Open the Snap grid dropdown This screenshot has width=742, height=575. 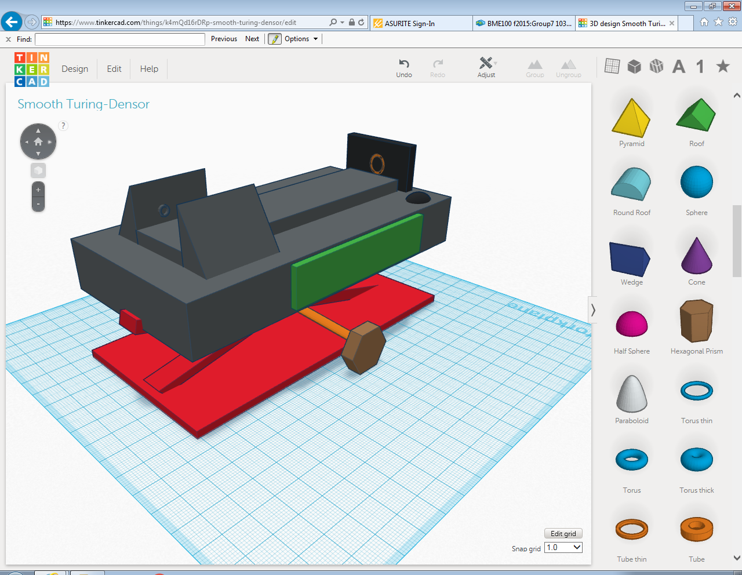[x=563, y=547]
